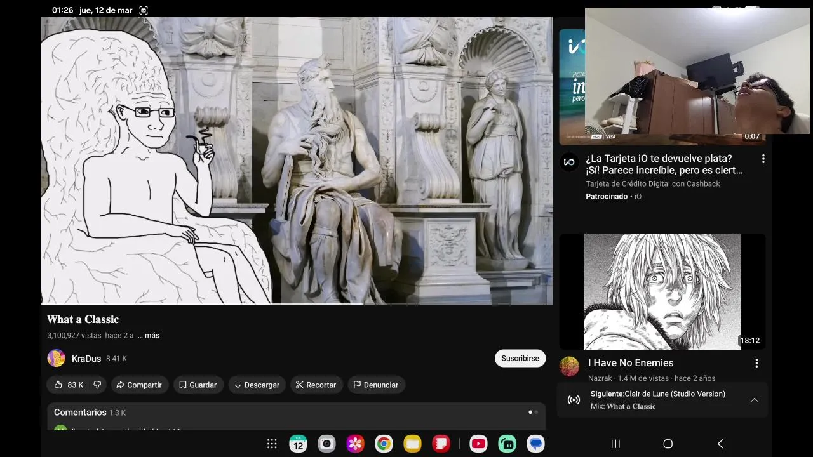813x457 pixels.
Task: Open the red Notes app icon
Action: [x=441, y=444]
